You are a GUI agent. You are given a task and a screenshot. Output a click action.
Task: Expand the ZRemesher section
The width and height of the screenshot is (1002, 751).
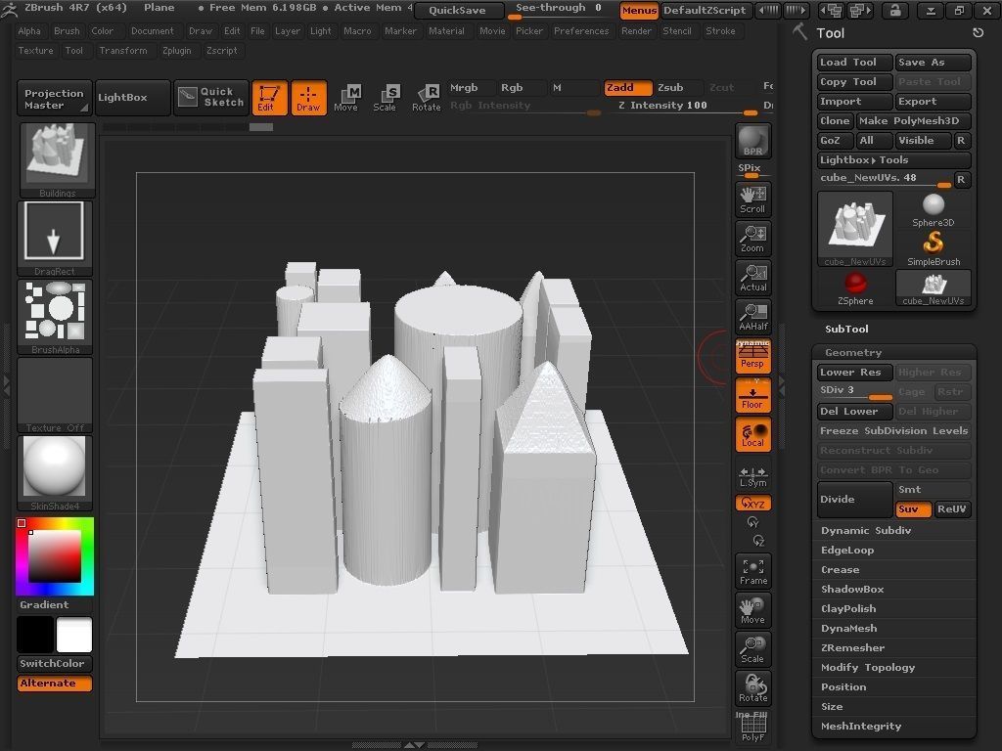[853, 648]
